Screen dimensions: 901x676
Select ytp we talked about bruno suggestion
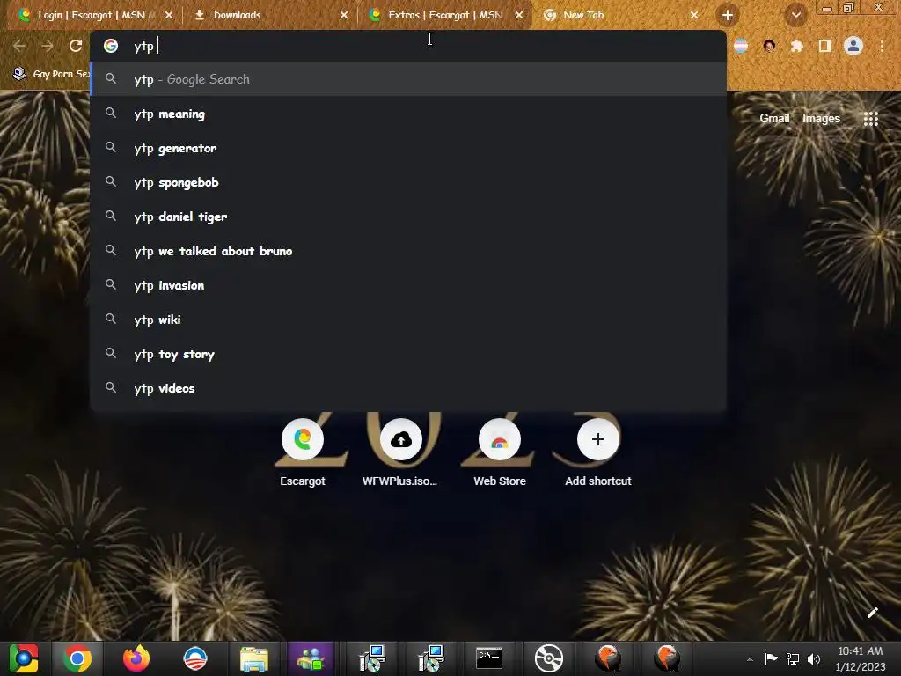tap(408, 251)
